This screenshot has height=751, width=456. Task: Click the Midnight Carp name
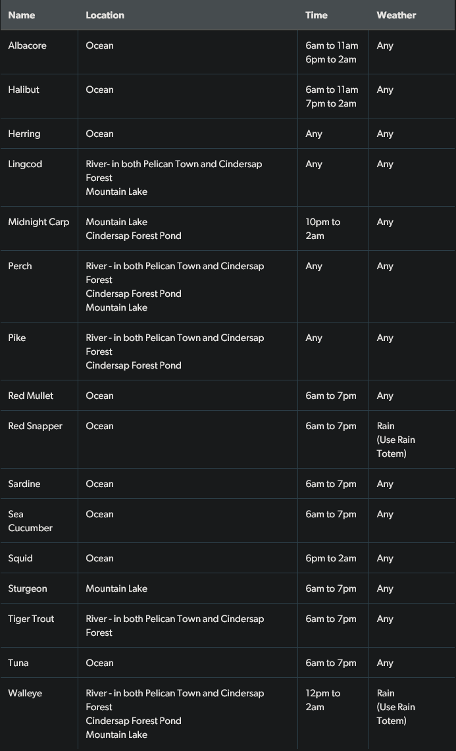pos(38,222)
